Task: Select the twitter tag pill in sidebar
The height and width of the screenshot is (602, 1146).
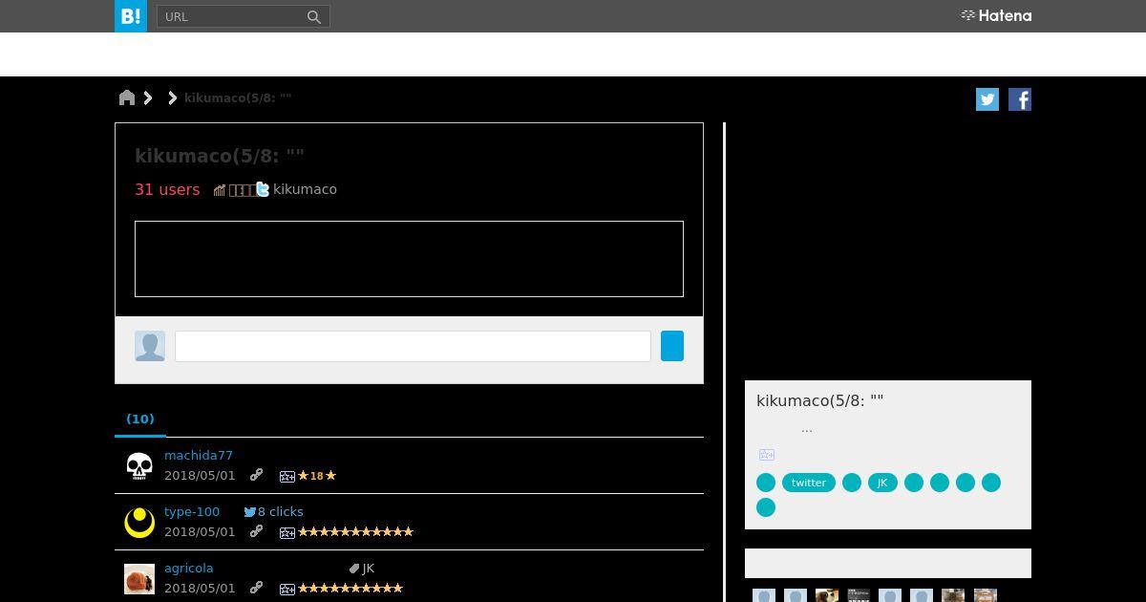Action: tap(809, 483)
